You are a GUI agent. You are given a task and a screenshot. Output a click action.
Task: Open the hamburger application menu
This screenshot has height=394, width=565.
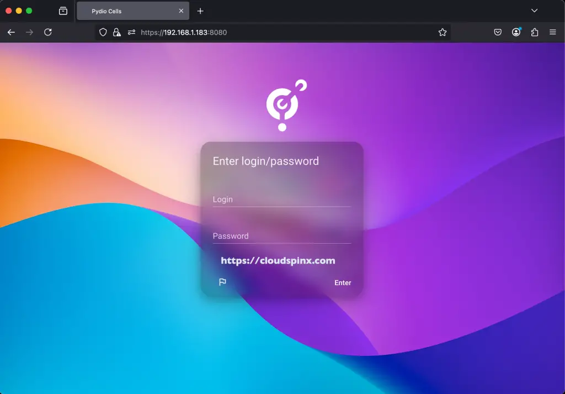tap(553, 32)
